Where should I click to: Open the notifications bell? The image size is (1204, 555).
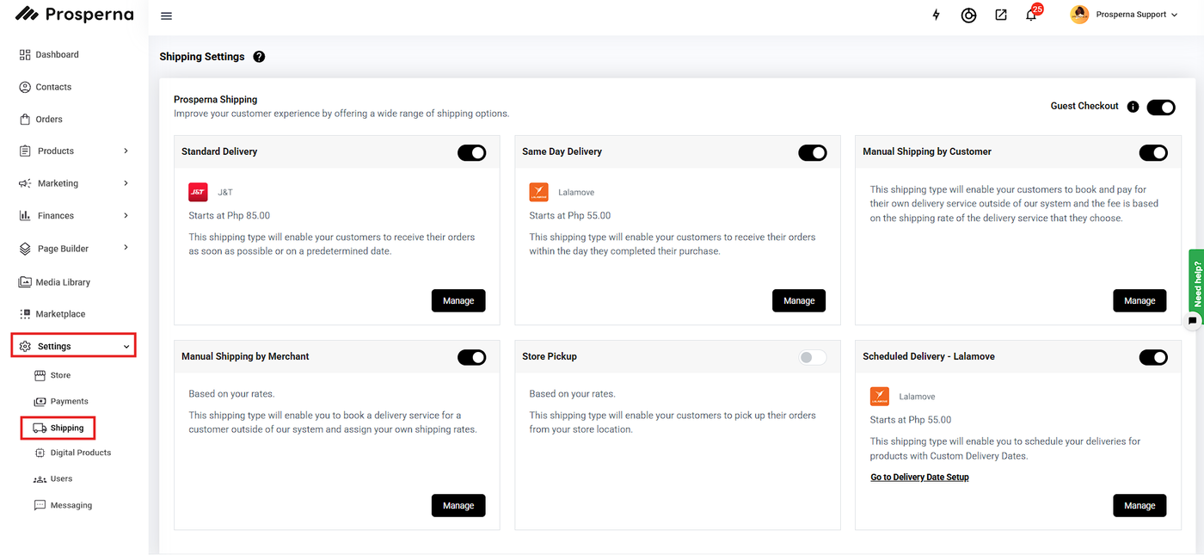coord(1031,15)
